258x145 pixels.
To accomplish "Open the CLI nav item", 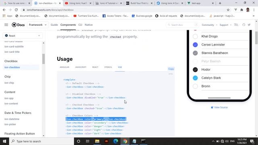I will (x=80, y=25).
